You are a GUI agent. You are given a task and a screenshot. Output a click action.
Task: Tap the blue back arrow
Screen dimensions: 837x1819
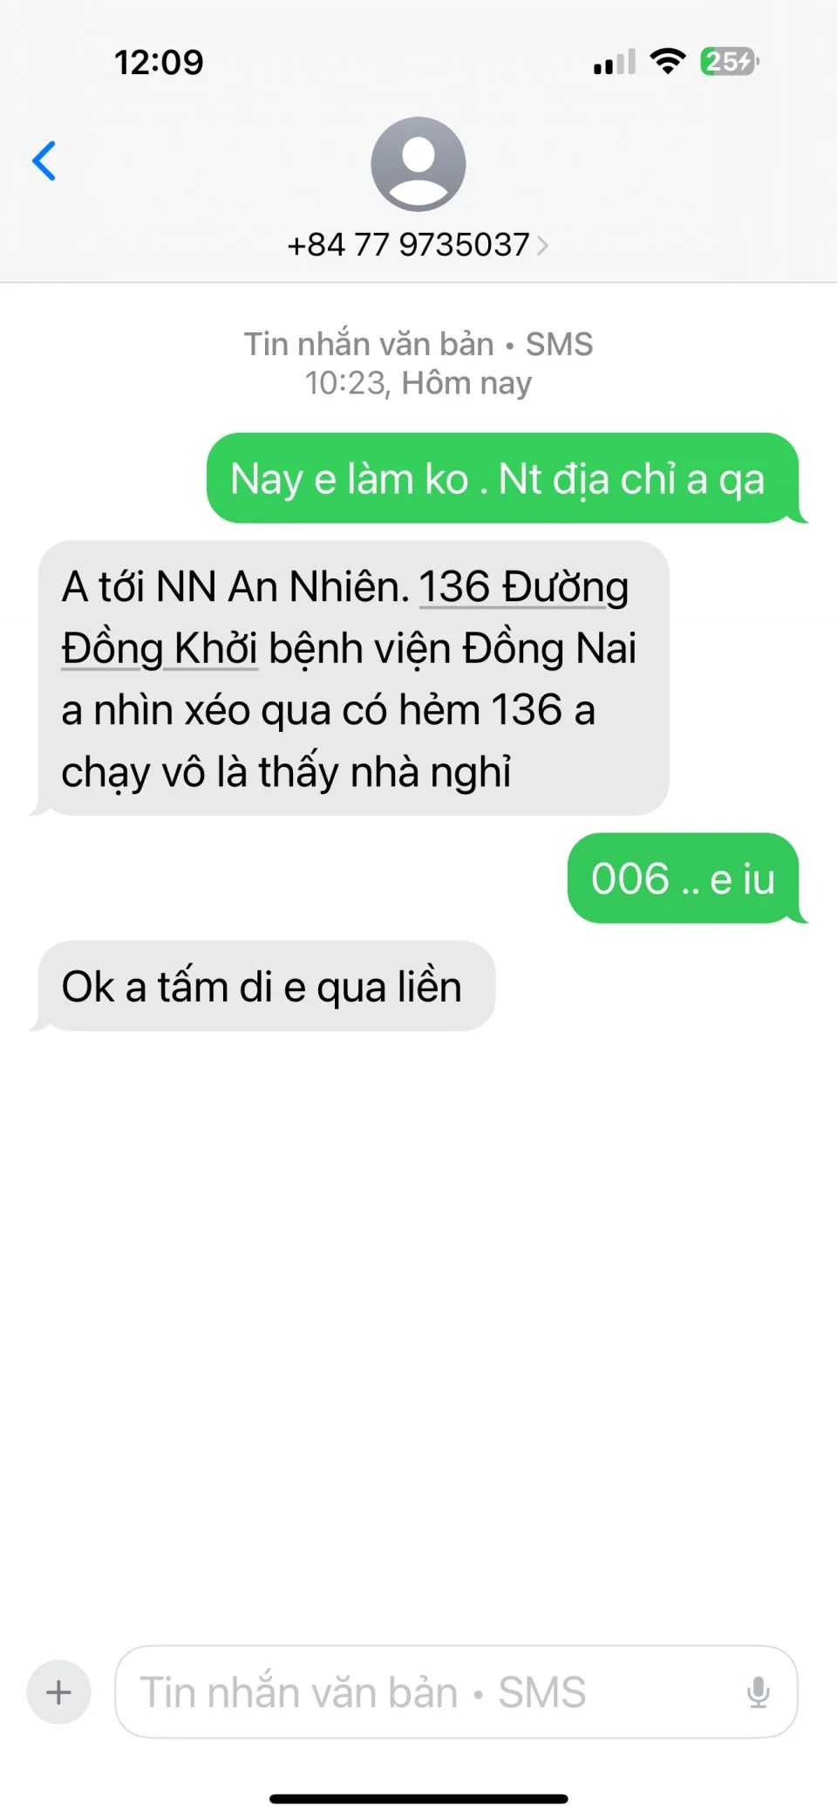click(x=44, y=161)
